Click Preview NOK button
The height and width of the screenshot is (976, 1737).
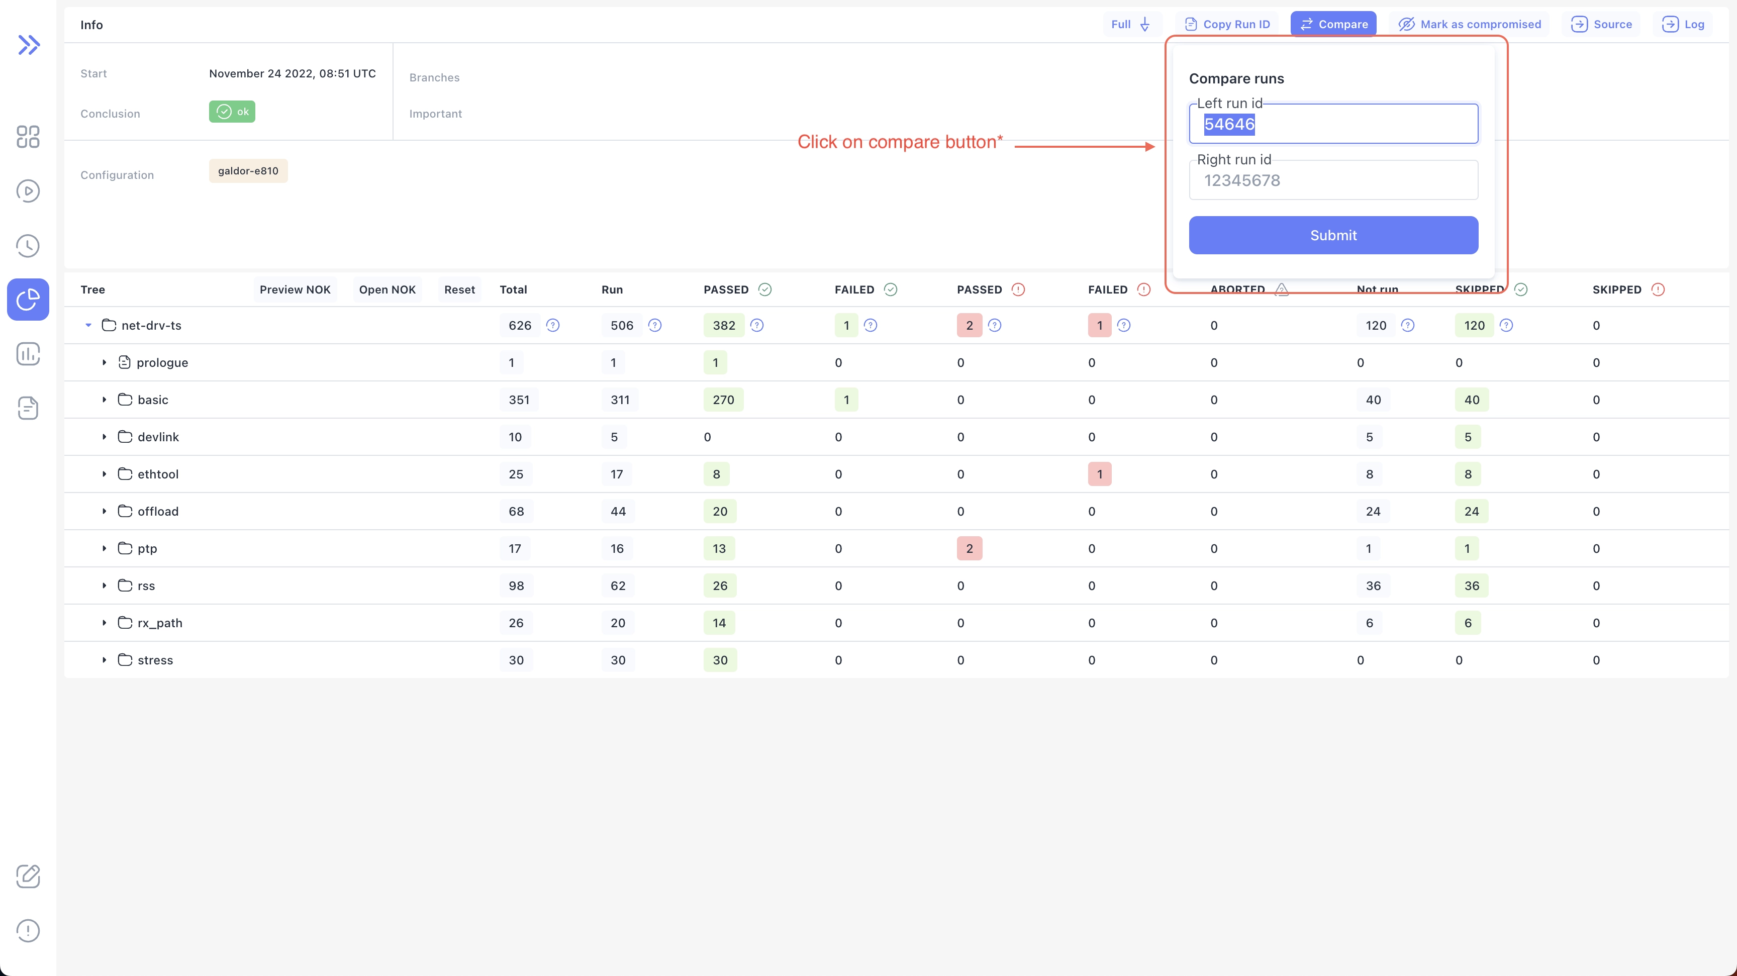(295, 290)
